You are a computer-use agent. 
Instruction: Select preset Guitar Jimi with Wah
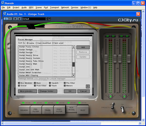coord(29,70)
